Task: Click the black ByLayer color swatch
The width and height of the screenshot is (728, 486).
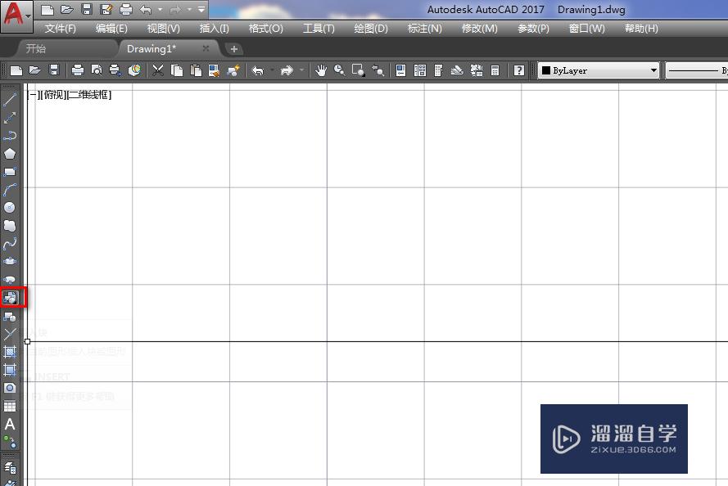Action: click(546, 70)
